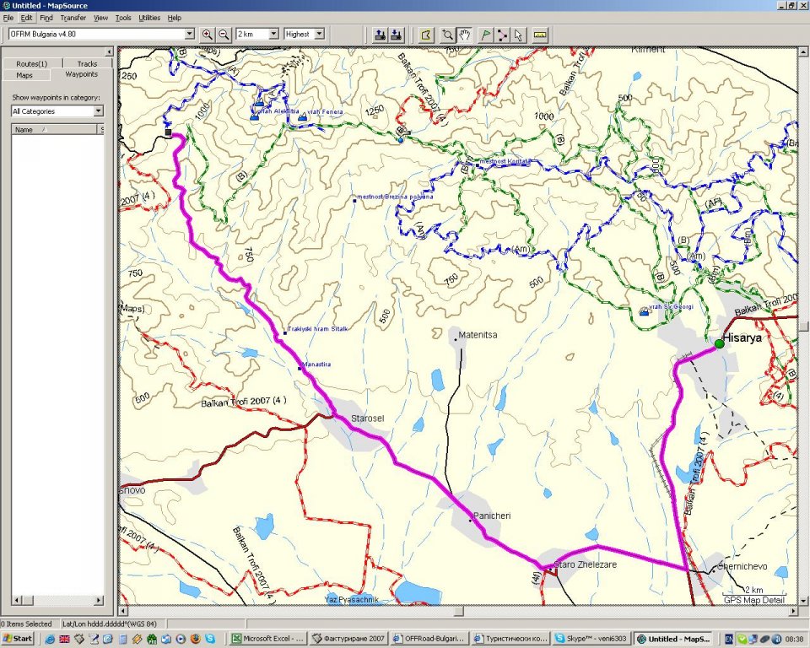Image resolution: width=810 pixels, height=648 pixels.
Task: Click the Trakiyski hram Sitalk waypoint
Action: click(x=284, y=333)
